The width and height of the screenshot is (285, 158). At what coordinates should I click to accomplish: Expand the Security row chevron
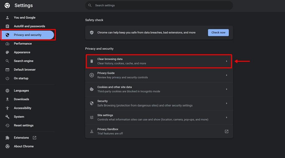227,103
